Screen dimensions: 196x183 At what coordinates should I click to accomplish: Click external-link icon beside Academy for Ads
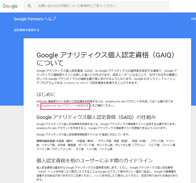(x=87, y=83)
